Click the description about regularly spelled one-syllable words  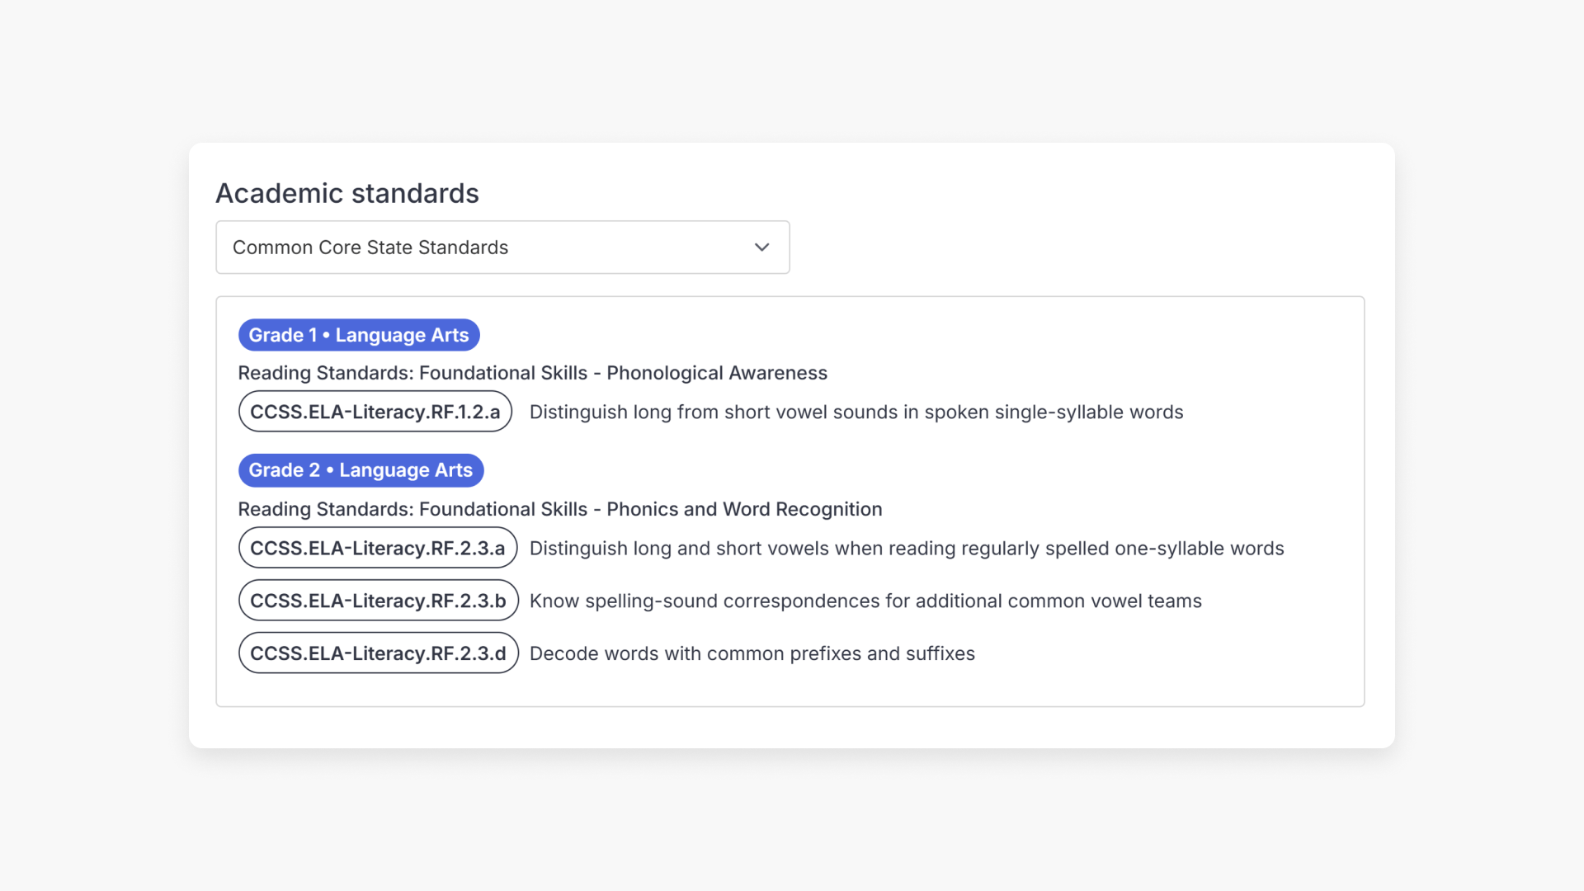pos(907,549)
